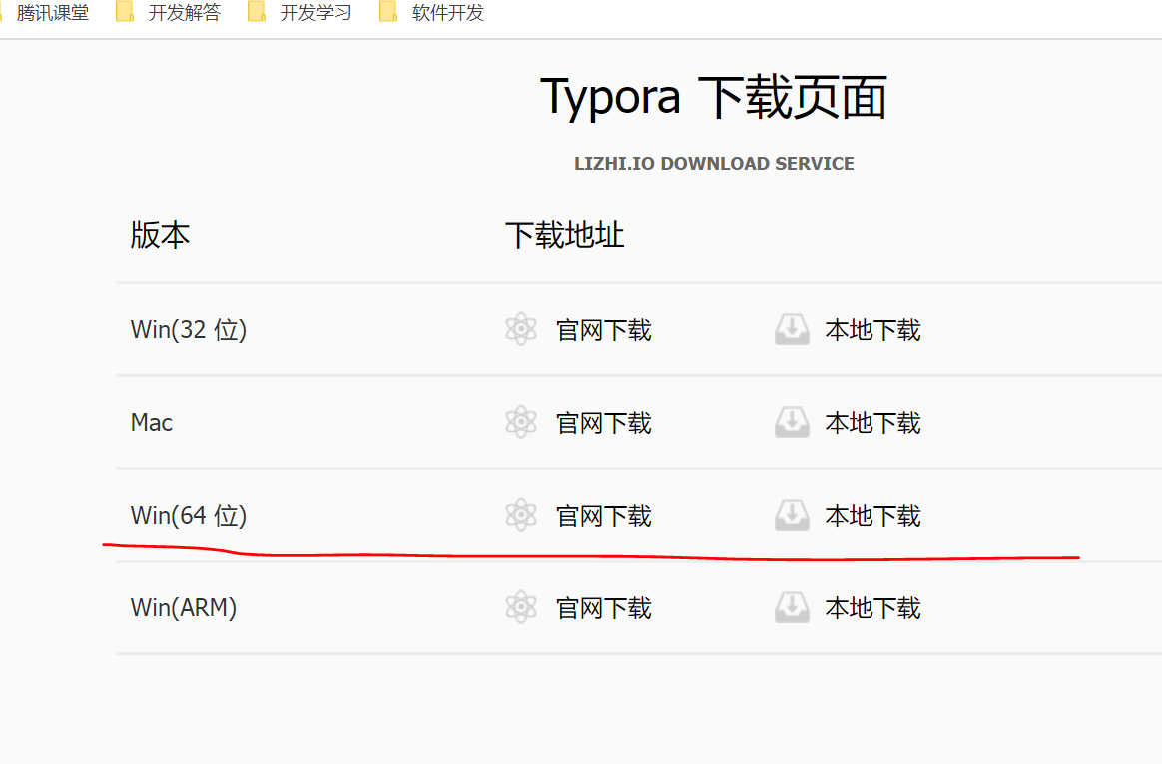
Task: Click the folder icon beside the 开发学习 bookmark
Action: 257,11
